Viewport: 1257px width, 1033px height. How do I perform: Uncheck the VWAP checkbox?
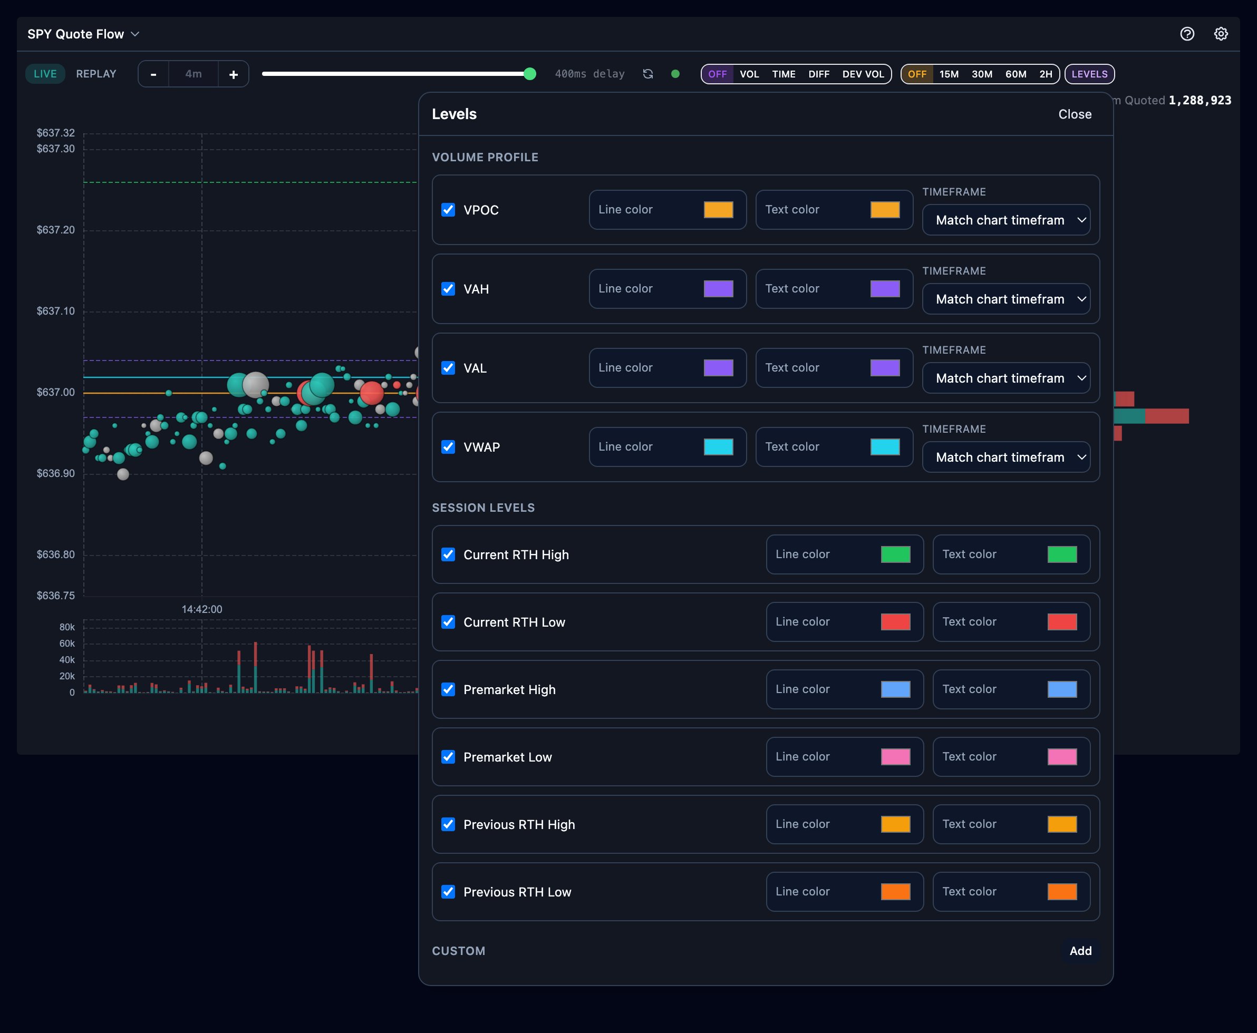pos(448,447)
